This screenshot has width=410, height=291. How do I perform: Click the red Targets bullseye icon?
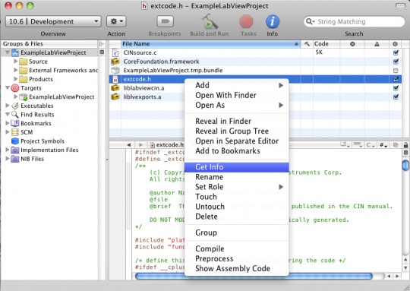click(x=15, y=88)
